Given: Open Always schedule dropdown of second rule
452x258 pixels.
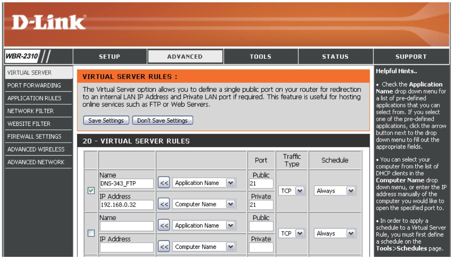Looking at the screenshot, I should (335, 233).
